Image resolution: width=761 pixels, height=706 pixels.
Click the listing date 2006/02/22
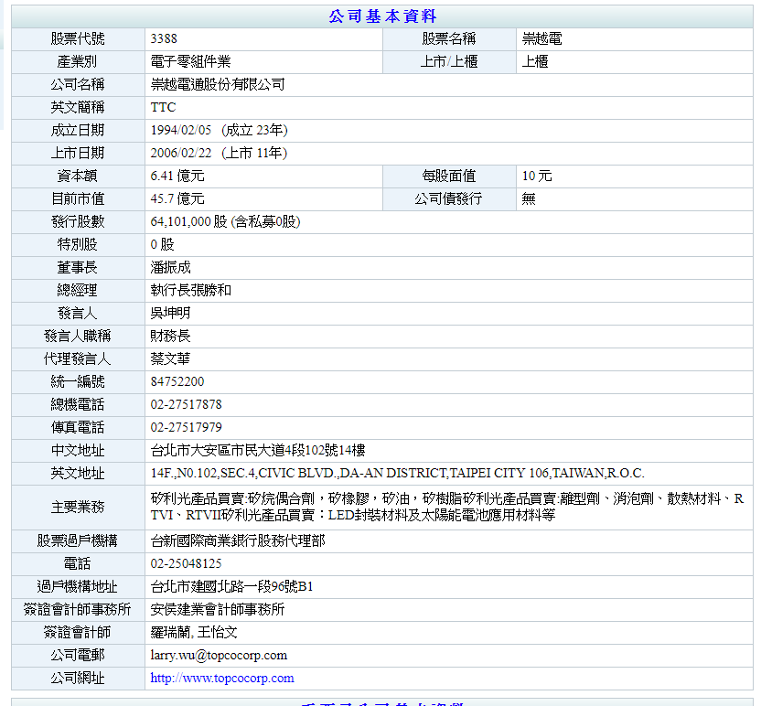pyautogui.click(x=181, y=153)
